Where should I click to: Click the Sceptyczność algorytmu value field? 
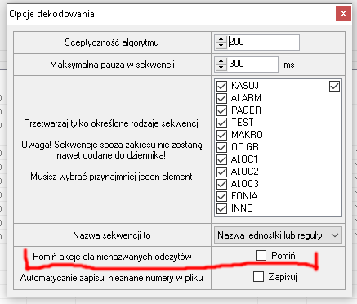(263, 42)
